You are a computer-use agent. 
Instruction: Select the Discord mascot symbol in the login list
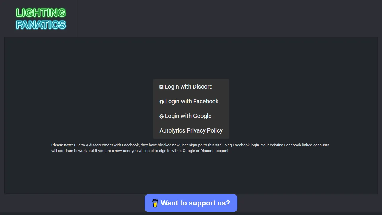pyautogui.click(x=161, y=87)
